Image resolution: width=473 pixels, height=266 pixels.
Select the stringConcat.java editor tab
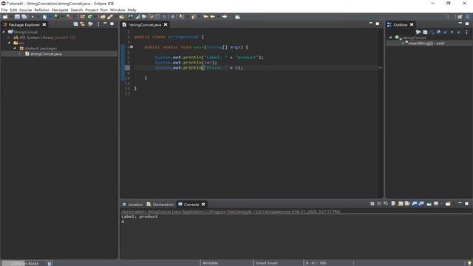click(x=145, y=24)
